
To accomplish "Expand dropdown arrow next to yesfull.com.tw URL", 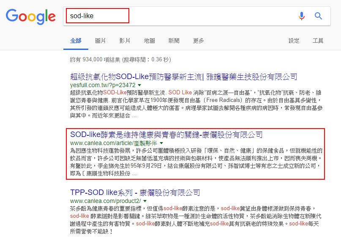I will 139,85.
